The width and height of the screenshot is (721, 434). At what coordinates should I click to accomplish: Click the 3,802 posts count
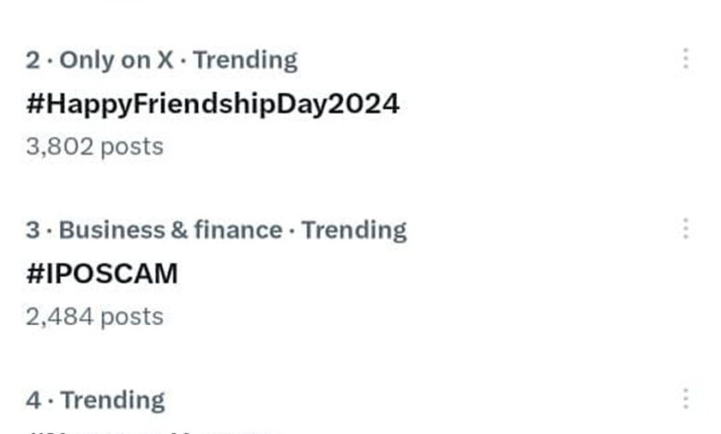(x=94, y=146)
